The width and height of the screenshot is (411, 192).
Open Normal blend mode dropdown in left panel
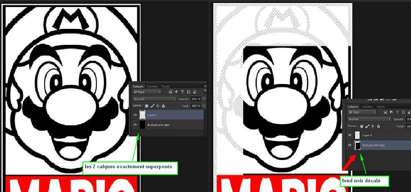pyautogui.click(x=155, y=99)
